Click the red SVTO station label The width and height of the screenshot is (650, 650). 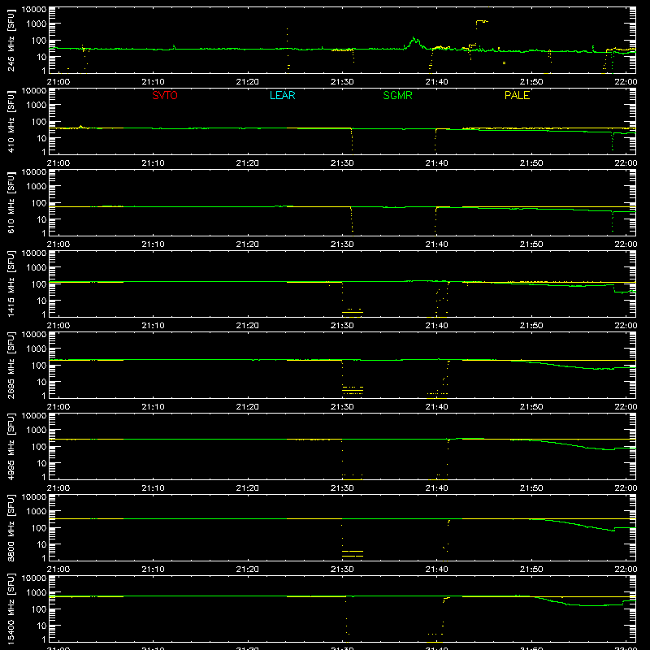[x=165, y=95]
